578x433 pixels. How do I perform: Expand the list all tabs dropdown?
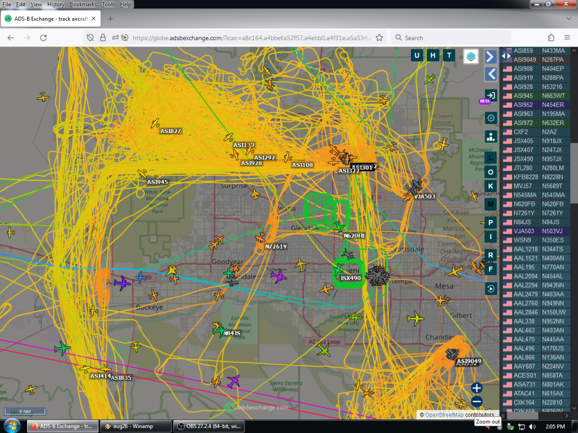[568, 19]
